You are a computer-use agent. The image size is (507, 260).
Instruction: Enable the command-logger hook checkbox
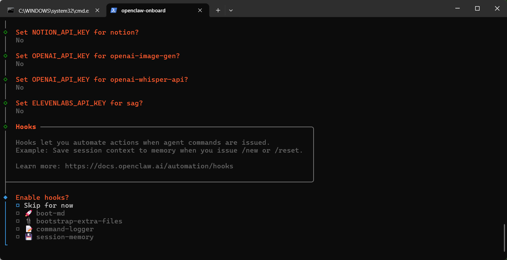[x=18, y=229]
